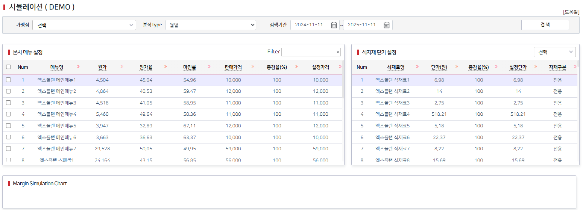Clear the Filter box with x icon

338,52
